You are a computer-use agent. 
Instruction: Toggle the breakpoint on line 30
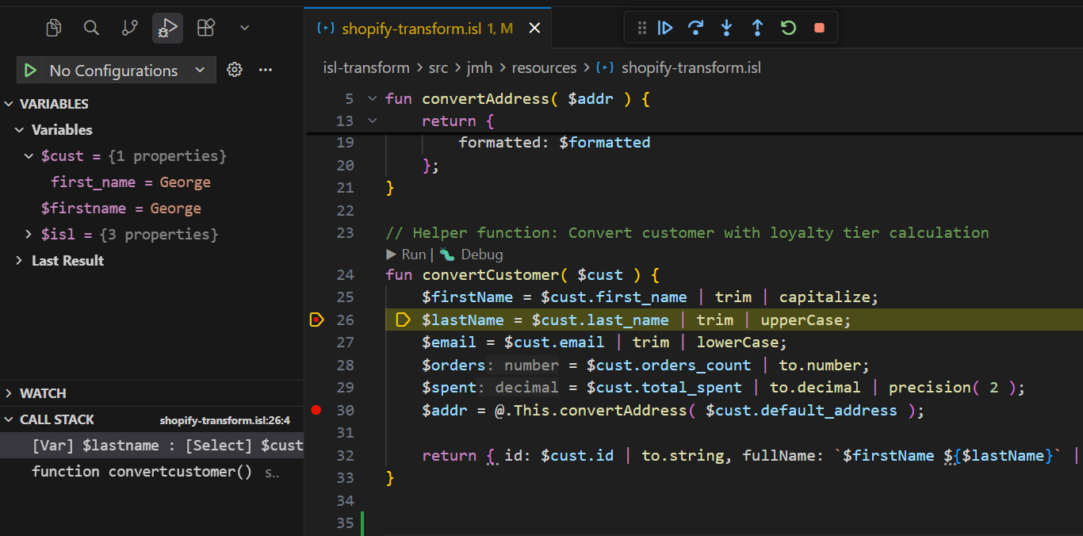[316, 410]
